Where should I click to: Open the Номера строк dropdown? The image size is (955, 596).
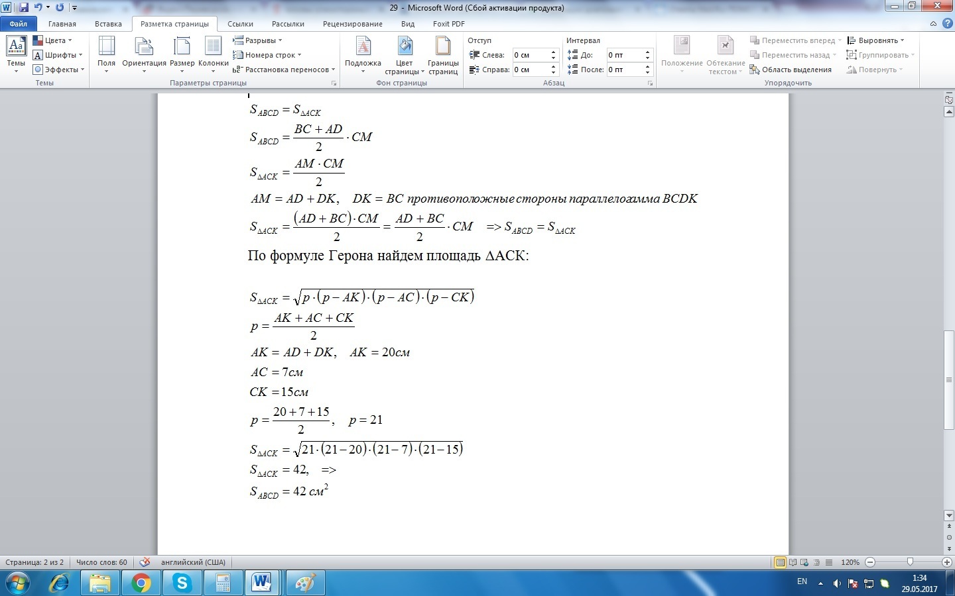tap(267, 55)
